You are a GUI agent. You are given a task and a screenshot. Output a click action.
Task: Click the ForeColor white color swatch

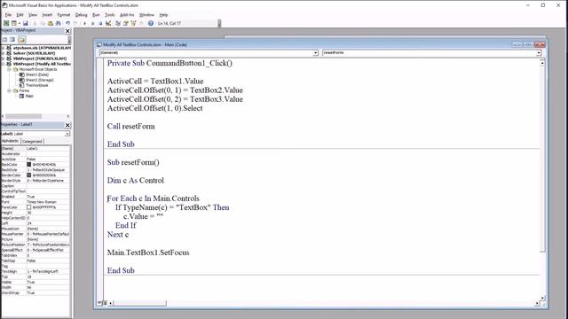pos(29,207)
